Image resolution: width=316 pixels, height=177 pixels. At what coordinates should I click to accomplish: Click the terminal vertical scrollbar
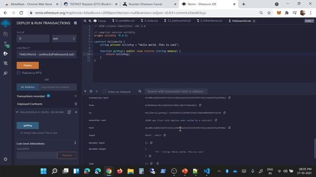(x=315, y=148)
